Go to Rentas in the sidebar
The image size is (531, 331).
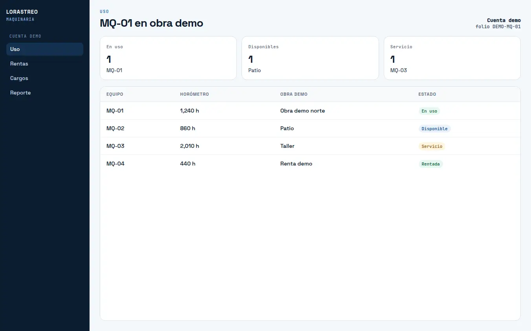[45, 64]
